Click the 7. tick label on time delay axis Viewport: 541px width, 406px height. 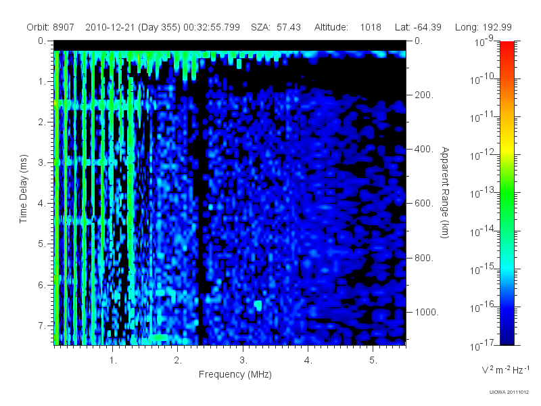(41, 325)
